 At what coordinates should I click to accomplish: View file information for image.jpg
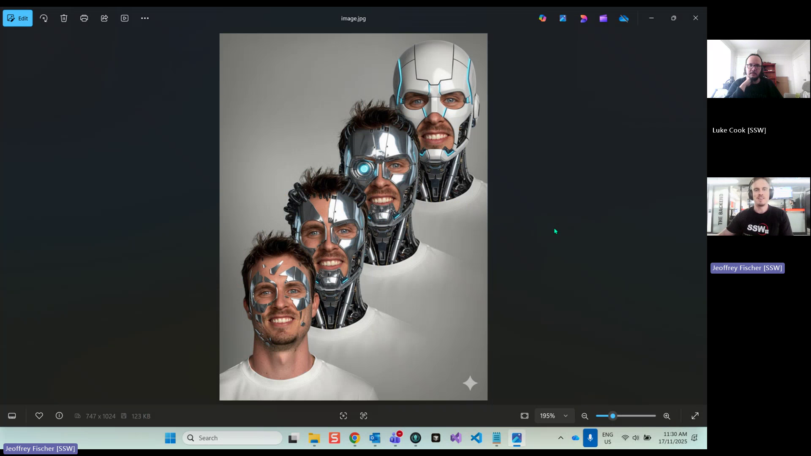point(59,416)
